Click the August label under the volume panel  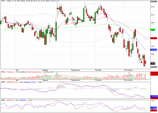(x=45, y=80)
